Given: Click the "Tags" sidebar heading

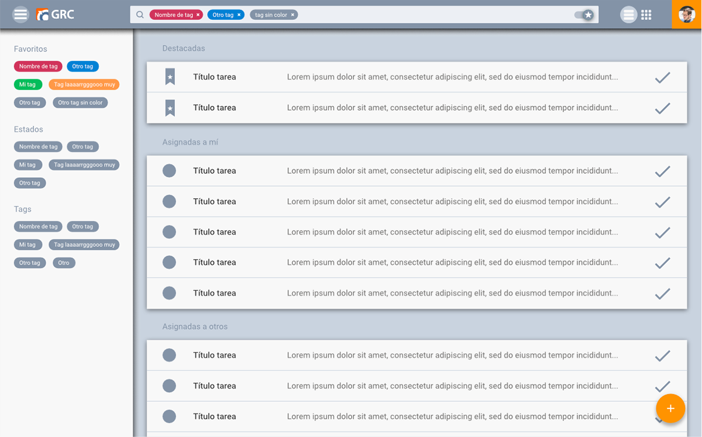Looking at the screenshot, I should click(x=23, y=209).
